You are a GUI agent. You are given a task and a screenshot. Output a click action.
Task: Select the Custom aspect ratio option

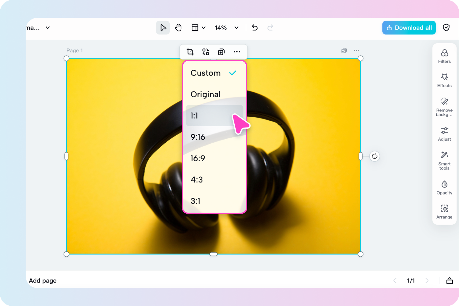205,73
